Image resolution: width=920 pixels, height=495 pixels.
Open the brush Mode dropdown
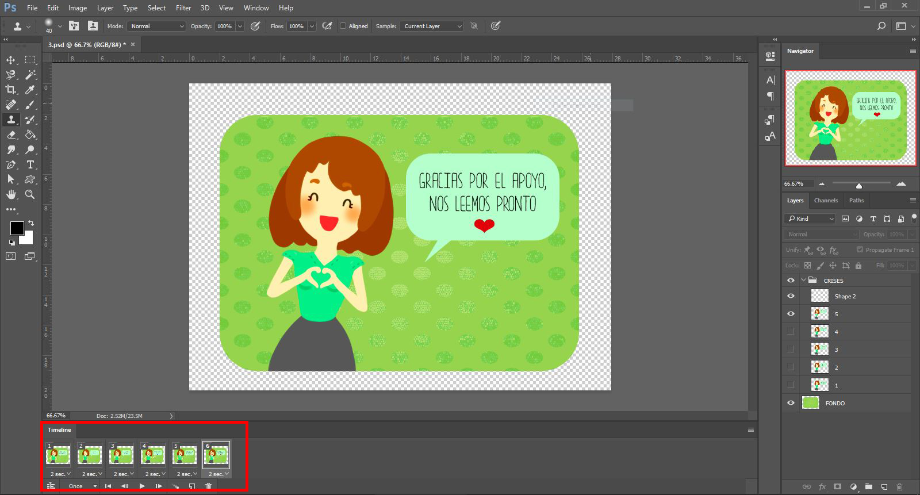[x=156, y=26]
